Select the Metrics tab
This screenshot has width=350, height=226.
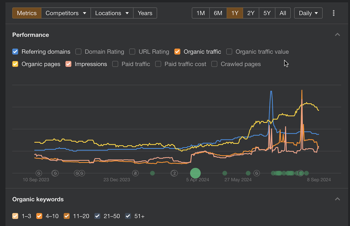[x=27, y=13]
